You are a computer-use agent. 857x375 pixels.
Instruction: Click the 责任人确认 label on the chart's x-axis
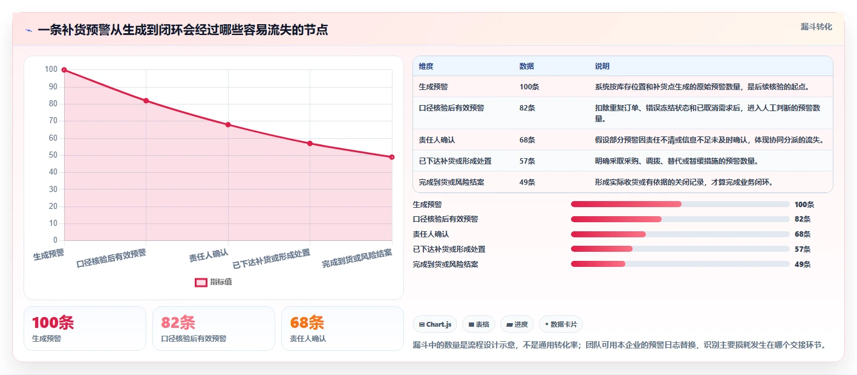[209, 256]
